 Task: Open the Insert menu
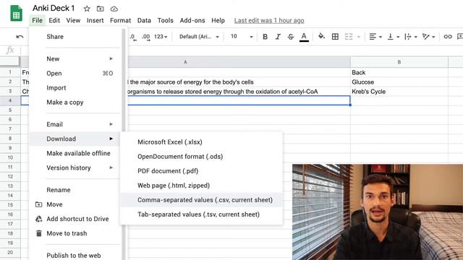(x=95, y=20)
